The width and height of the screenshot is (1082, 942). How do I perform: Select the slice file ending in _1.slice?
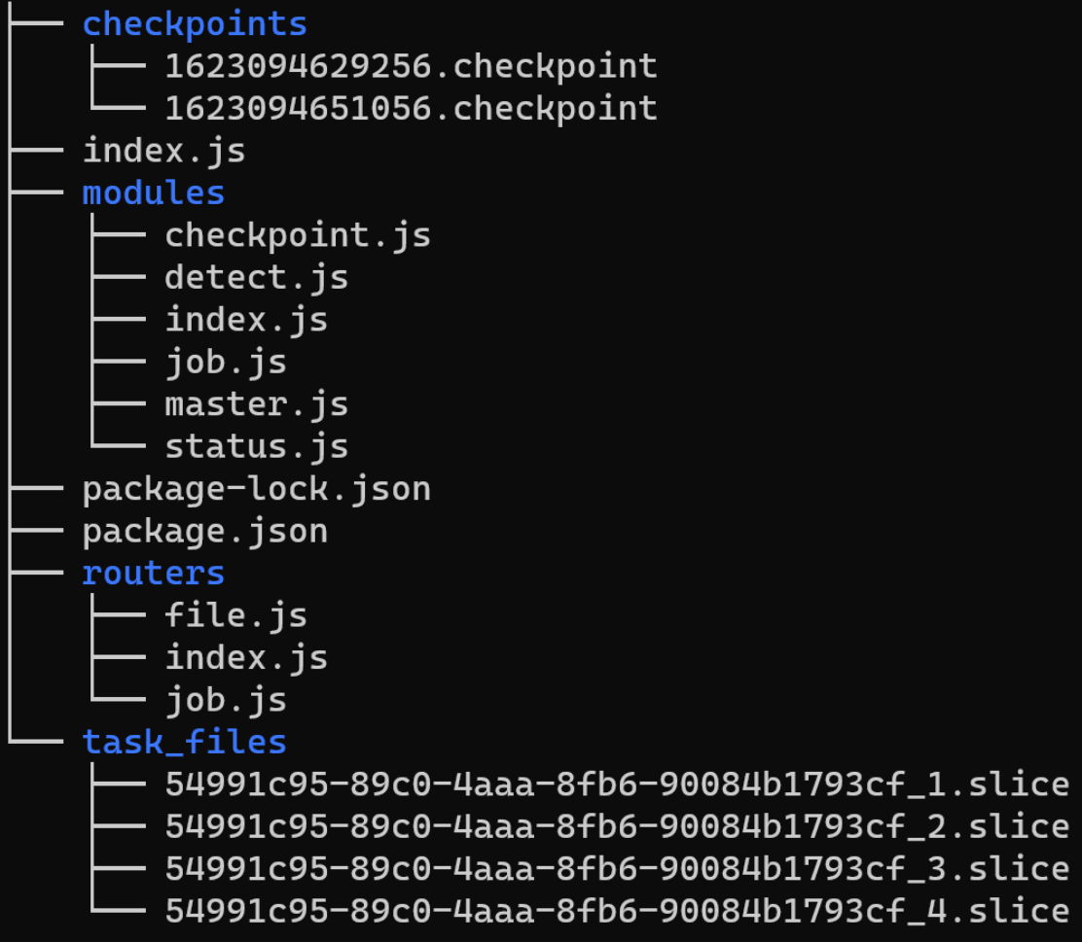617,784
